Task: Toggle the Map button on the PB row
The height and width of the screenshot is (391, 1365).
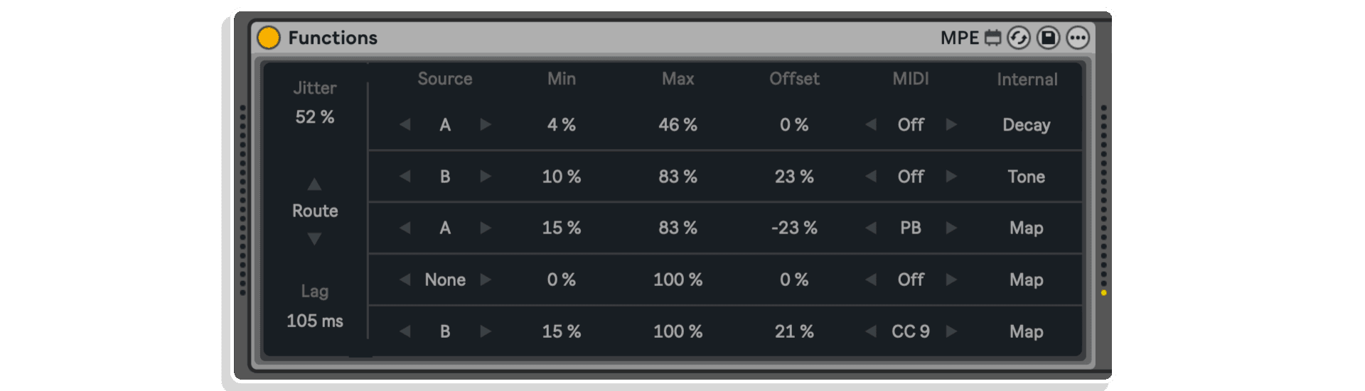Action: [1027, 228]
